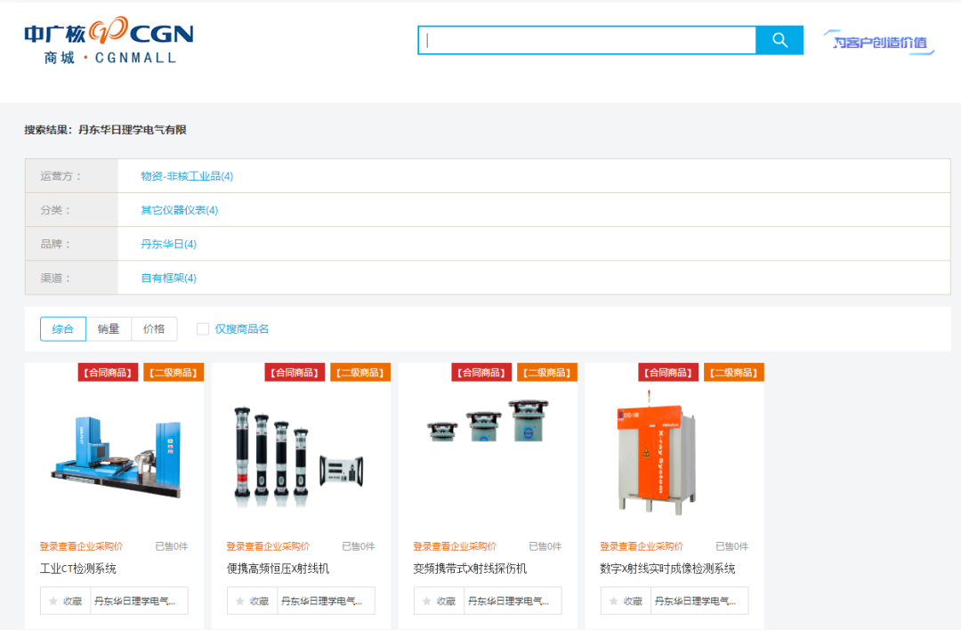Click the 合同商品 tag on 工业CT检测系统 card

(x=108, y=373)
